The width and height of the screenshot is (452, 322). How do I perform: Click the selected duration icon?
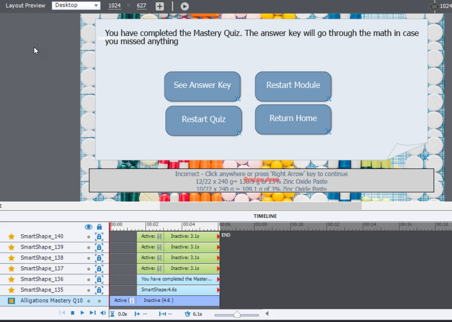(x=162, y=314)
